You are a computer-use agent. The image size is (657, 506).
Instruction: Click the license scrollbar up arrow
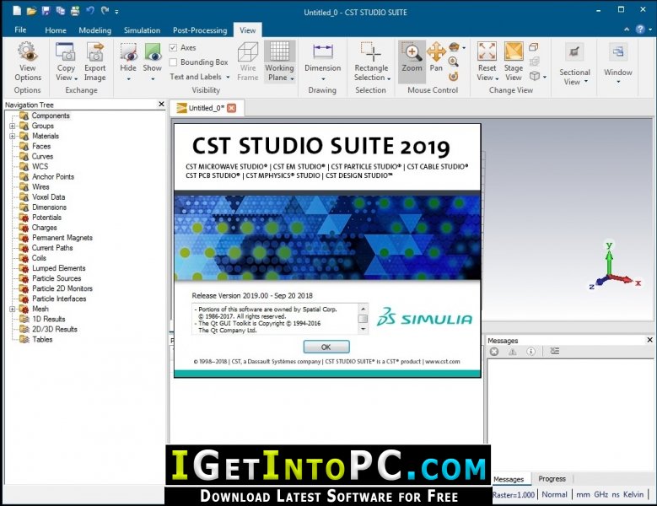tap(363, 309)
